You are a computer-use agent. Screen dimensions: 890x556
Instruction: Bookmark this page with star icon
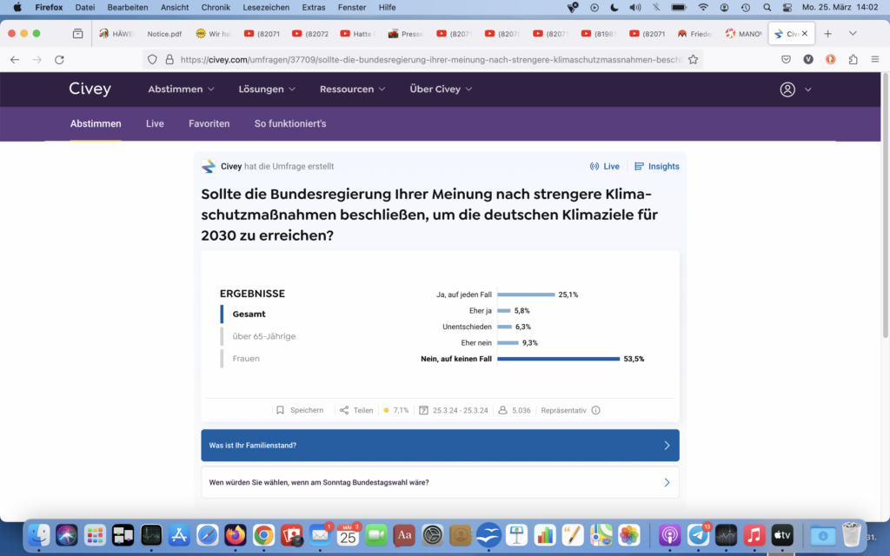(x=693, y=60)
